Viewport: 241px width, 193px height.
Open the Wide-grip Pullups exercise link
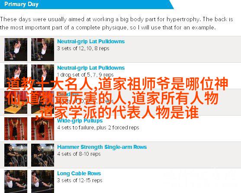click(x=80, y=121)
